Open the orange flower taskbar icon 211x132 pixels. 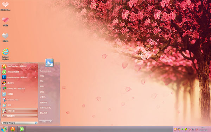pyautogui.click(x=13, y=129)
